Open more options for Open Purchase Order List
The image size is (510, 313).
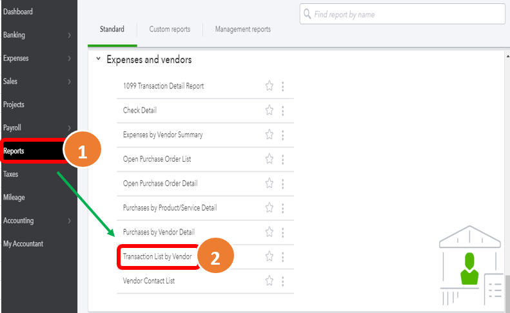[x=282, y=159]
